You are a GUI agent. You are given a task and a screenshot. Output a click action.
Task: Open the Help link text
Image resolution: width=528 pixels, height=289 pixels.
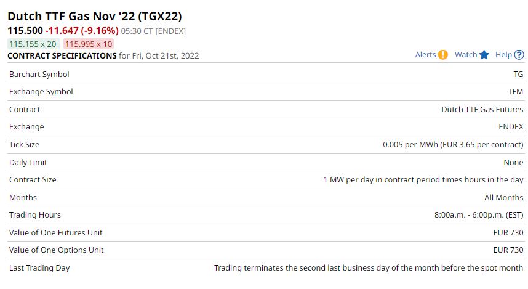(x=503, y=55)
